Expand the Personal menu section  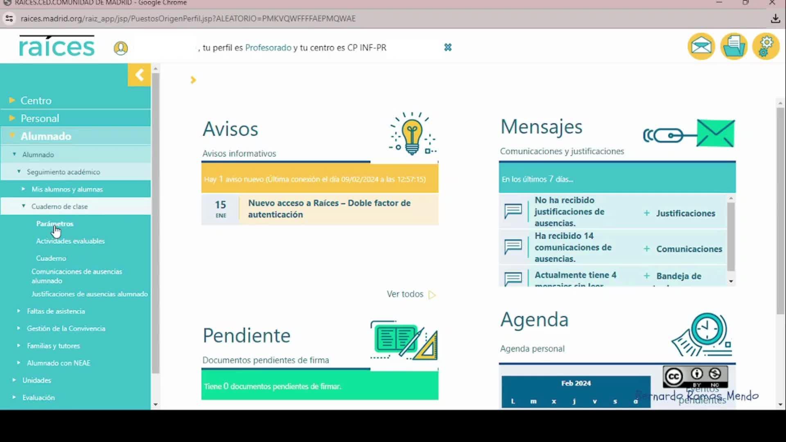pyautogui.click(x=40, y=118)
